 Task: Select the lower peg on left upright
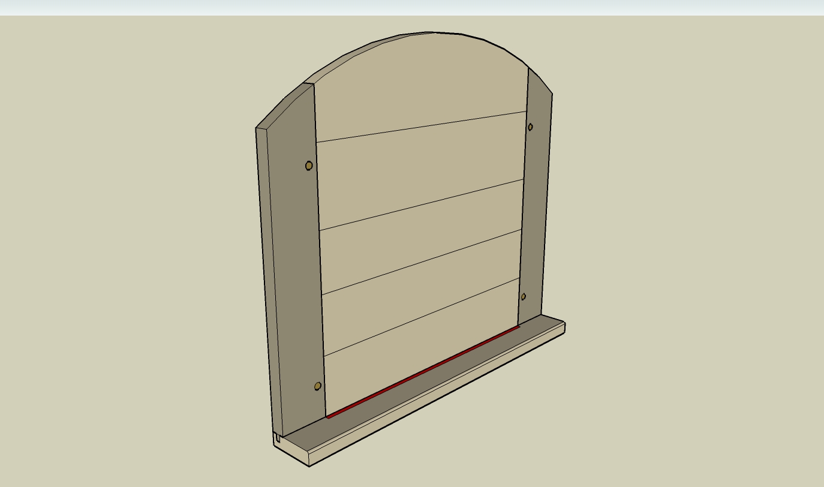click(x=318, y=386)
